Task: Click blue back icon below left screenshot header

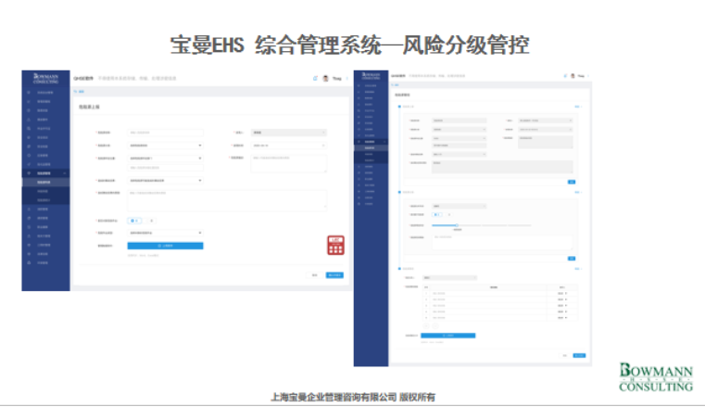Action: [x=76, y=91]
